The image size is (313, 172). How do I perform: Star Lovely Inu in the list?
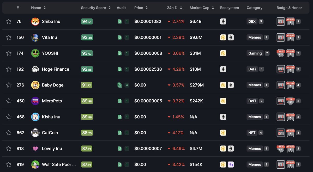[9, 149]
